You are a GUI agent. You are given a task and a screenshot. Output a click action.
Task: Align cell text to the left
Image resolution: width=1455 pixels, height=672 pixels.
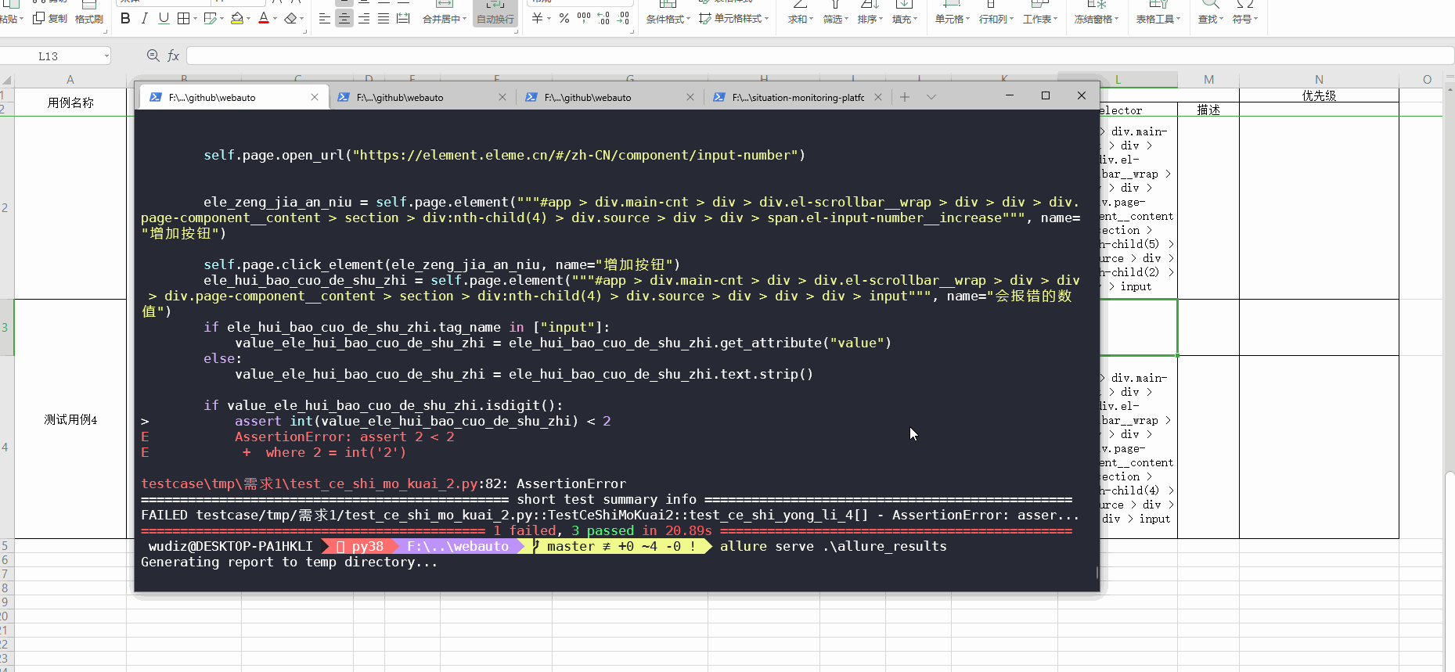(x=325, y=19)
